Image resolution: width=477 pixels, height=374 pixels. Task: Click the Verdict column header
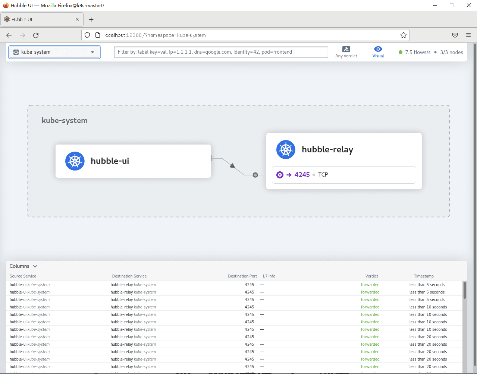click(x=372, y=276)
